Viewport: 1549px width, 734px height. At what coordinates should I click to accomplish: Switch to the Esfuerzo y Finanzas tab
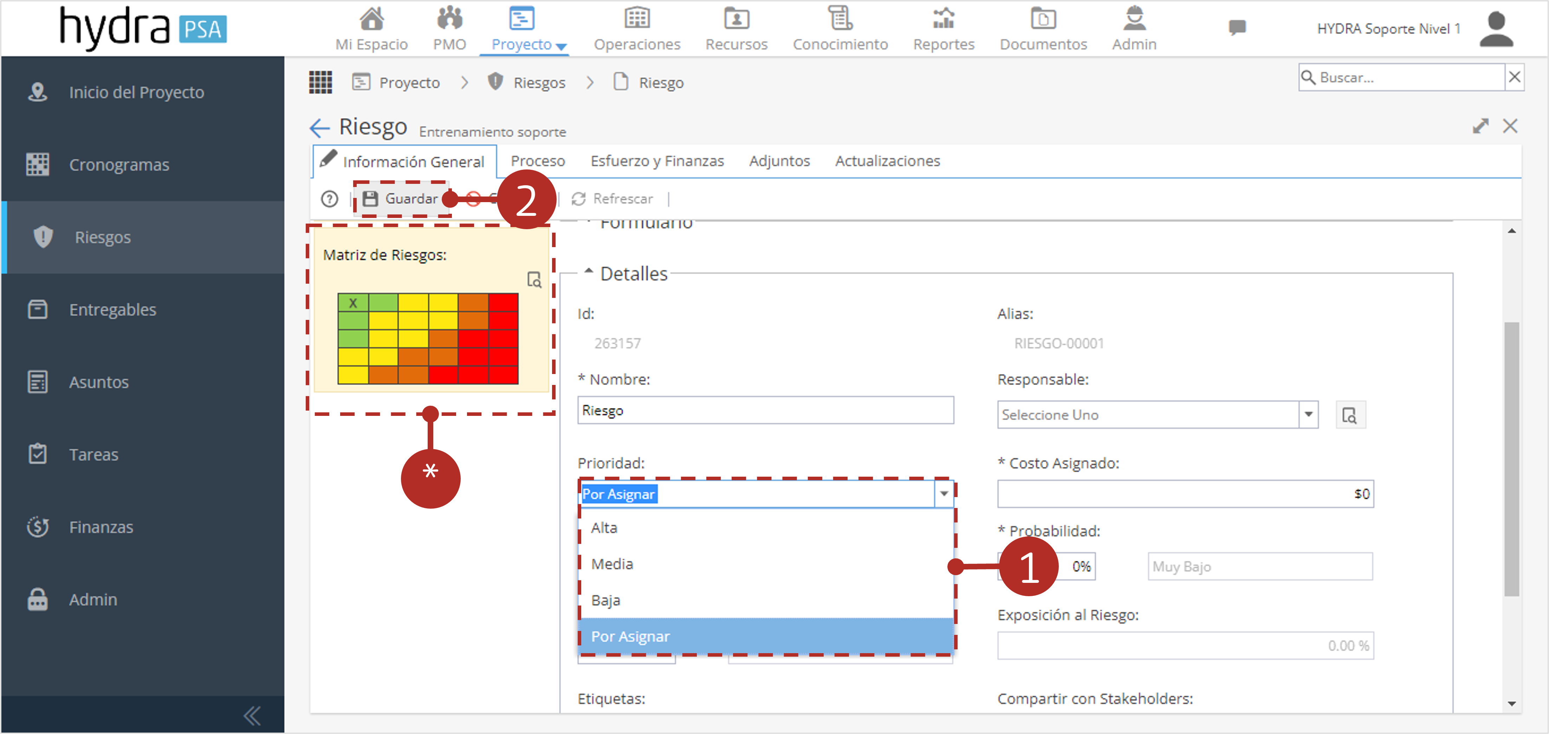657,161
